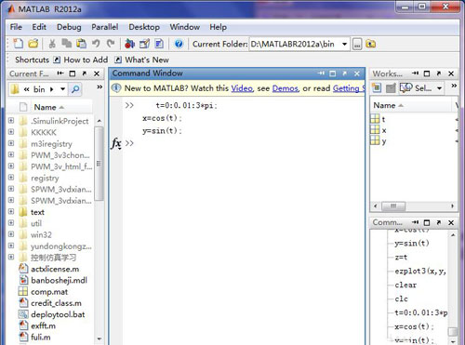Screen dimensions: 465x345
Task: Browse for folder with the ellipsis button
Action: pos(357,45)
